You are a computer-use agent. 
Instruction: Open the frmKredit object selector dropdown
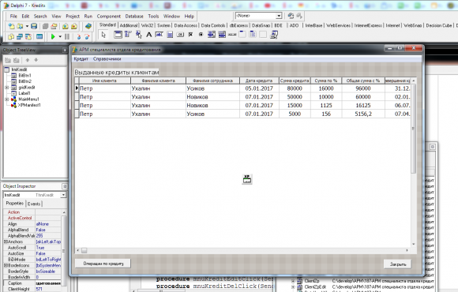click(x=63, y=195)
